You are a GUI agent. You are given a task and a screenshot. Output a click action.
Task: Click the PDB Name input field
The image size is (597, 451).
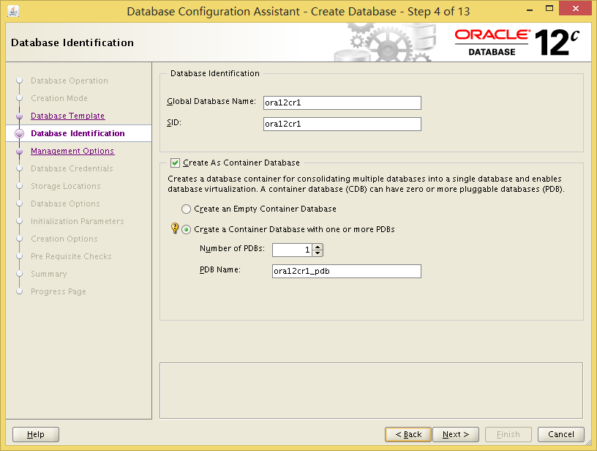click(346, 271)
